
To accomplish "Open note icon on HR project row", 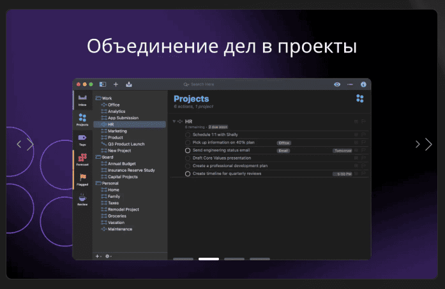I will click(356, 122).
